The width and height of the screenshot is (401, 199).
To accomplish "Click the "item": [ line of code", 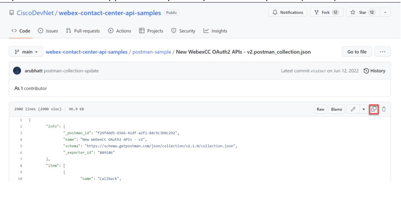I will pos(55,166).
